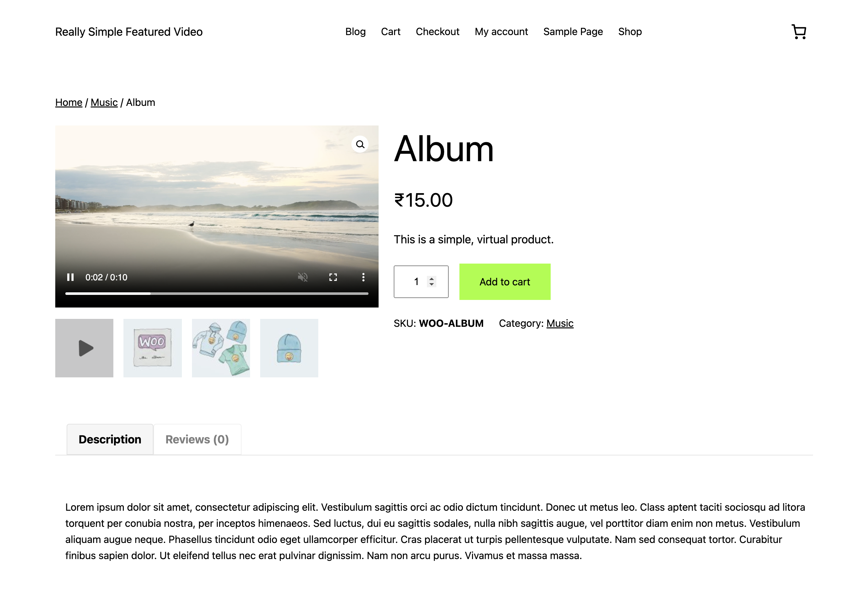Click the pause button on video player

(70, 277)
